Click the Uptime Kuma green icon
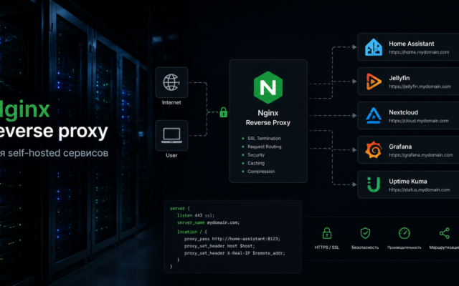The height and width of the screenshot is (286, 459). click(x=374, y=184)
